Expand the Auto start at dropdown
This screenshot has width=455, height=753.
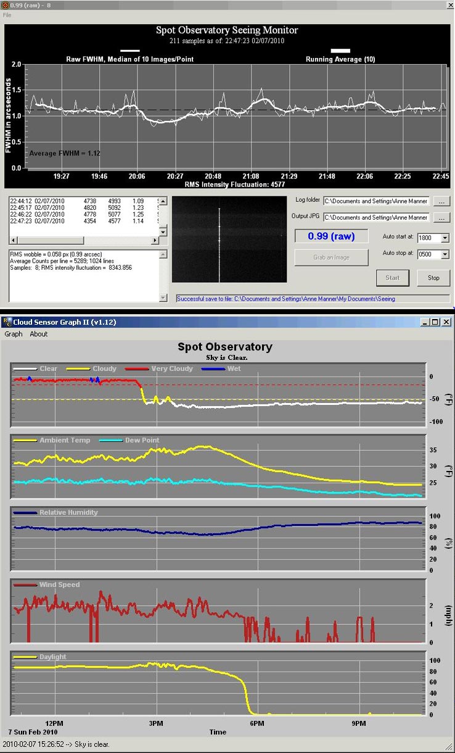445,238
